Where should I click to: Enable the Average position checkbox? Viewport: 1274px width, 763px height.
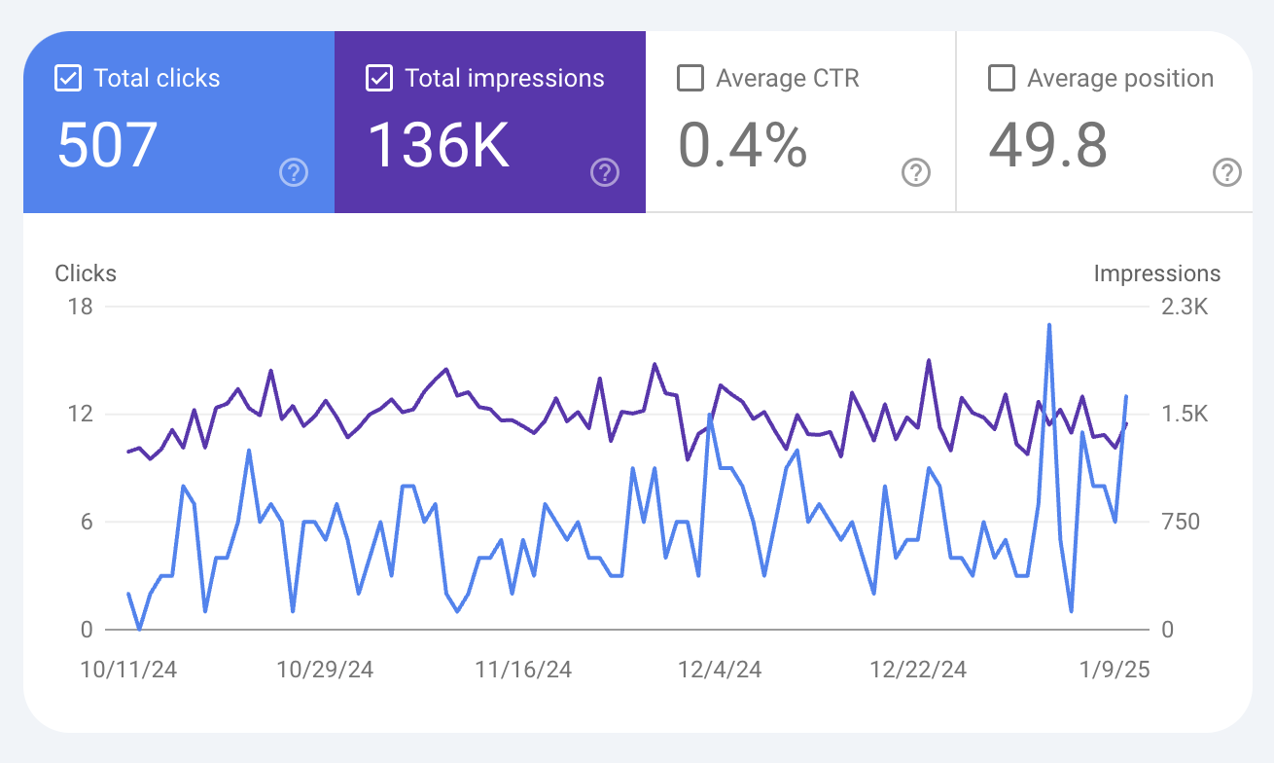(1002, 78)
